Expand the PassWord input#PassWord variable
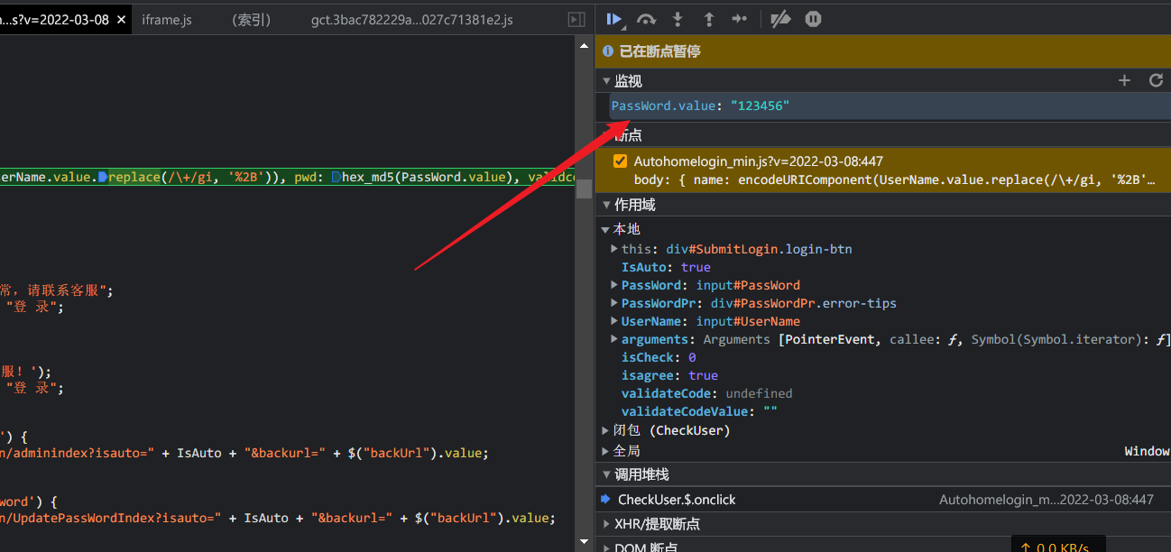The width and height of the screenshot is (1171, 552). 614,285
